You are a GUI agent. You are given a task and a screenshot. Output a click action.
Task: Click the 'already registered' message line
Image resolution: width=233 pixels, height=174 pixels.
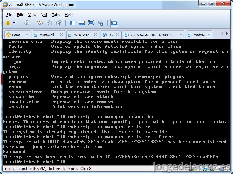coord(85,132)
